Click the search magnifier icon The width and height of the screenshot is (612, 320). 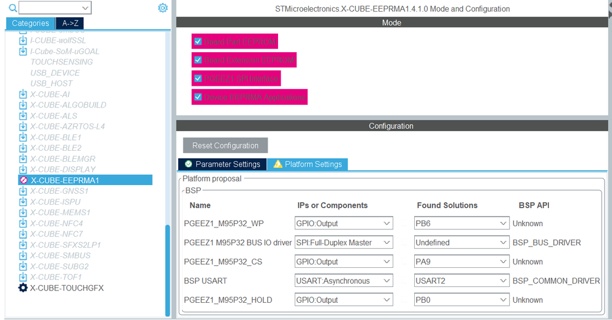[13, 8]
